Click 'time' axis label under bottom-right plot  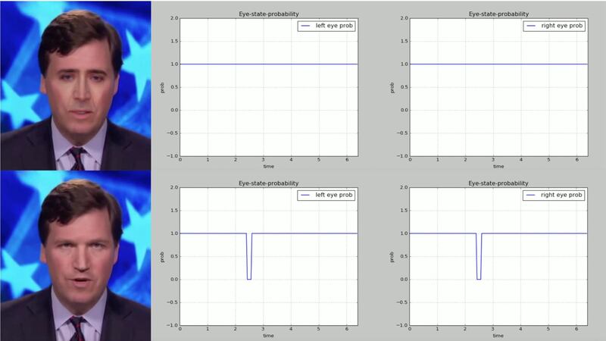click(498, 336)
